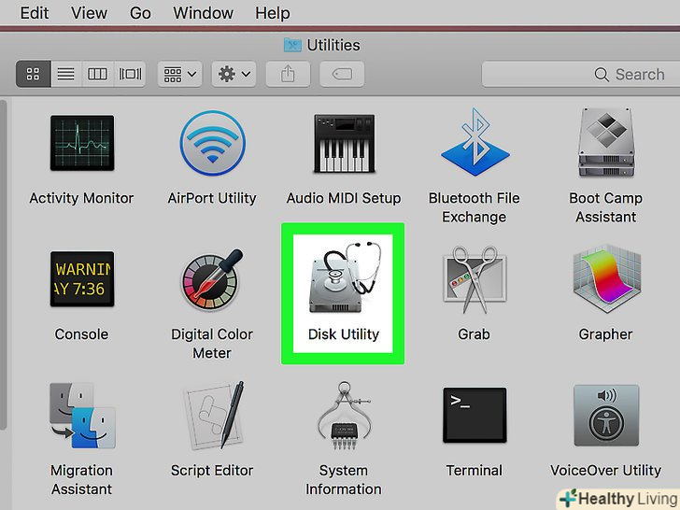Open the AirPort Utility Wi-Fi icon

(x=213, y=143)
